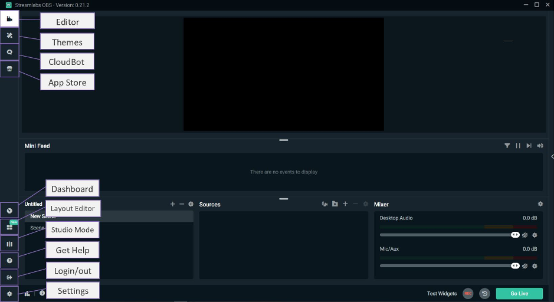Click the divider handle above Mini Feed
Viewport: 554px width, 302px height.
tap(284, 140)
